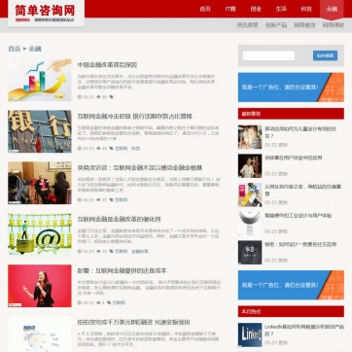Open the interview room thumbnail image

40,183
